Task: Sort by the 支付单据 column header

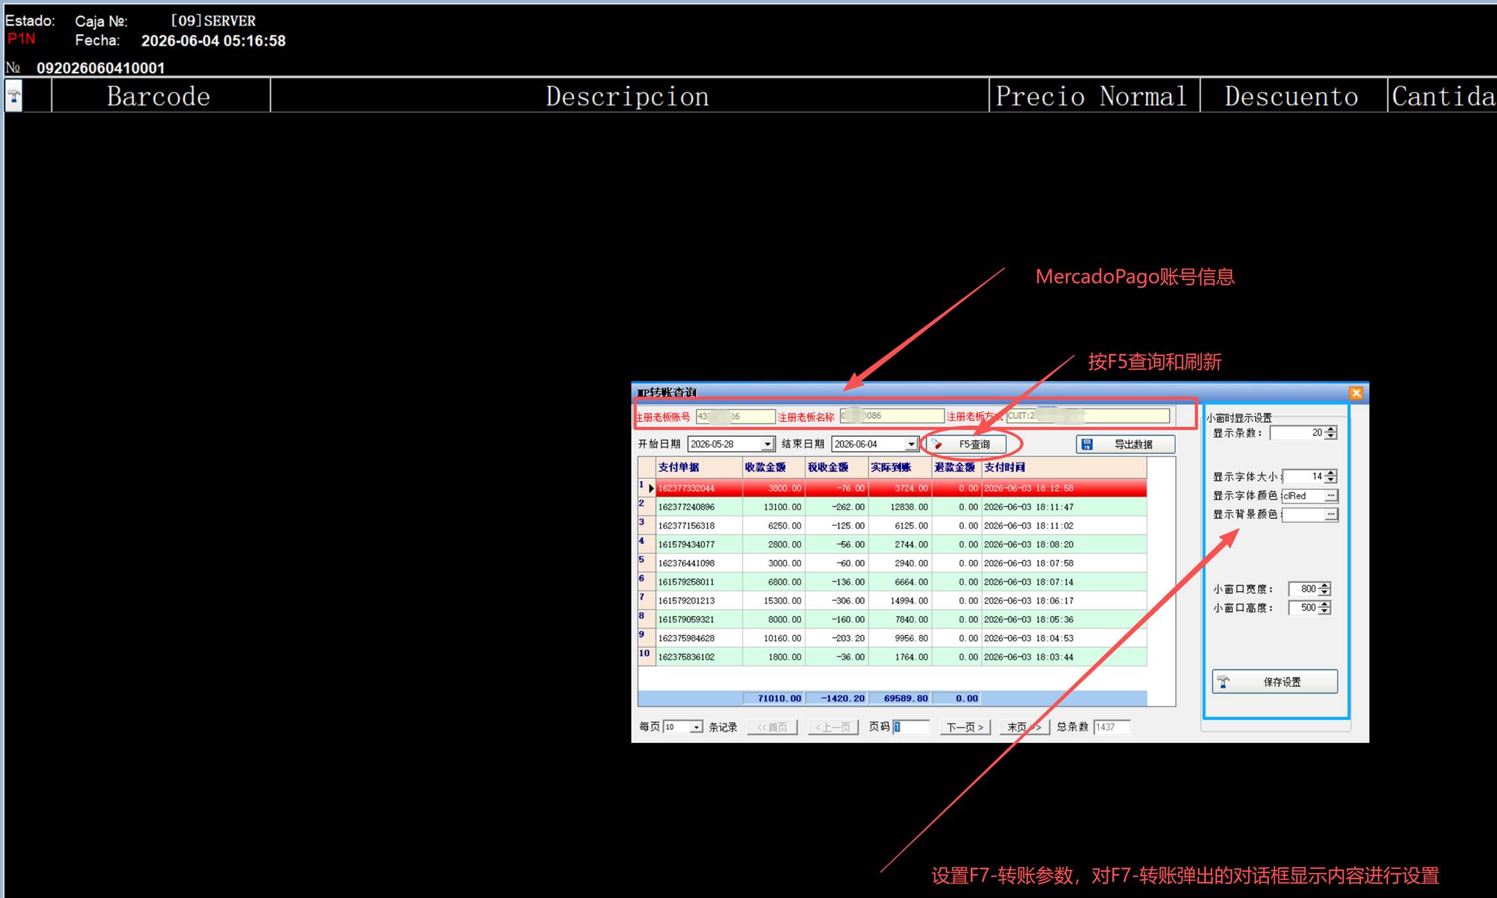Action: [699, 467]
